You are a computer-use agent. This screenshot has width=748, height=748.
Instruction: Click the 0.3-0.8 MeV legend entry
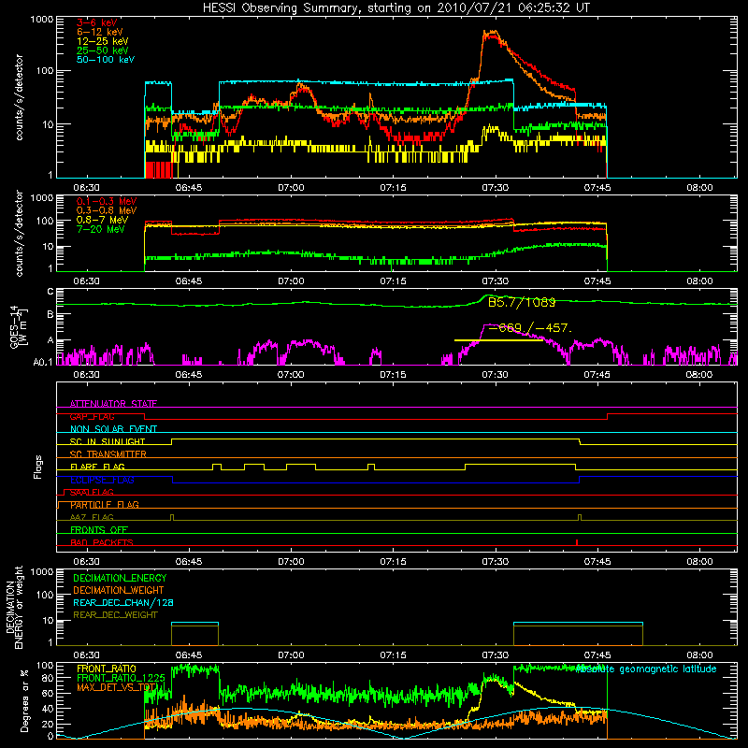(107, 211)
